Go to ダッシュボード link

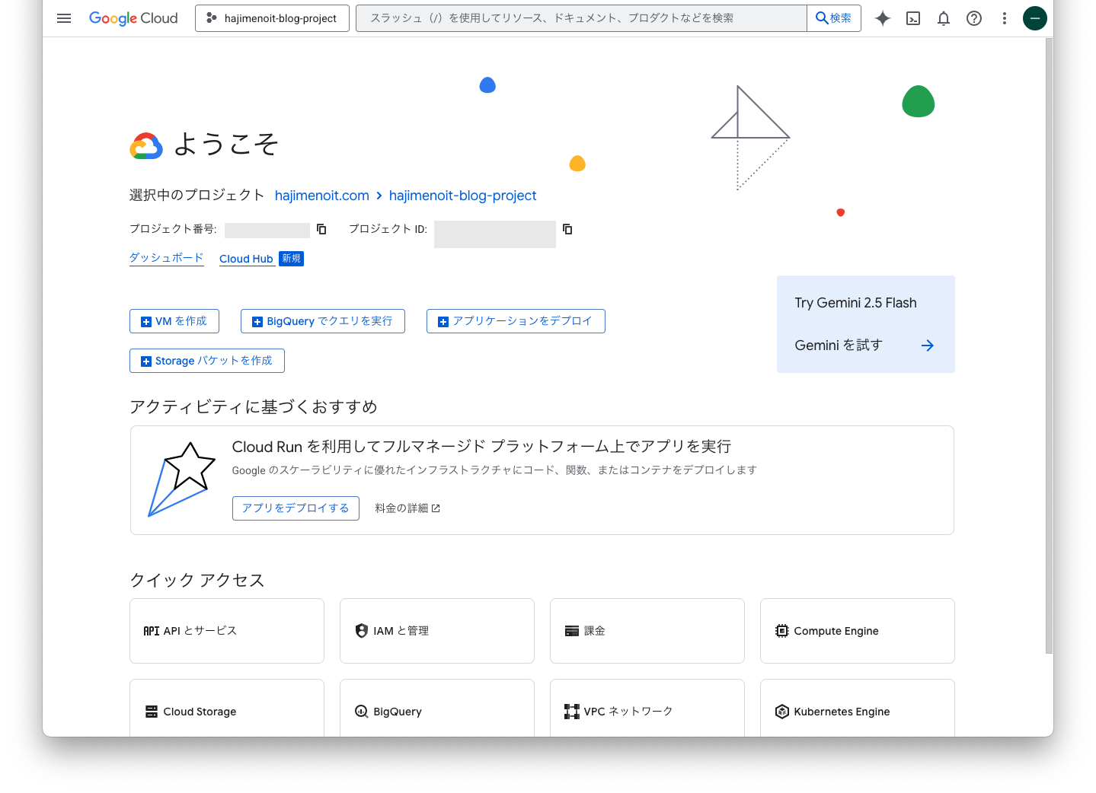pyautogui.click(x=167, y=258)
